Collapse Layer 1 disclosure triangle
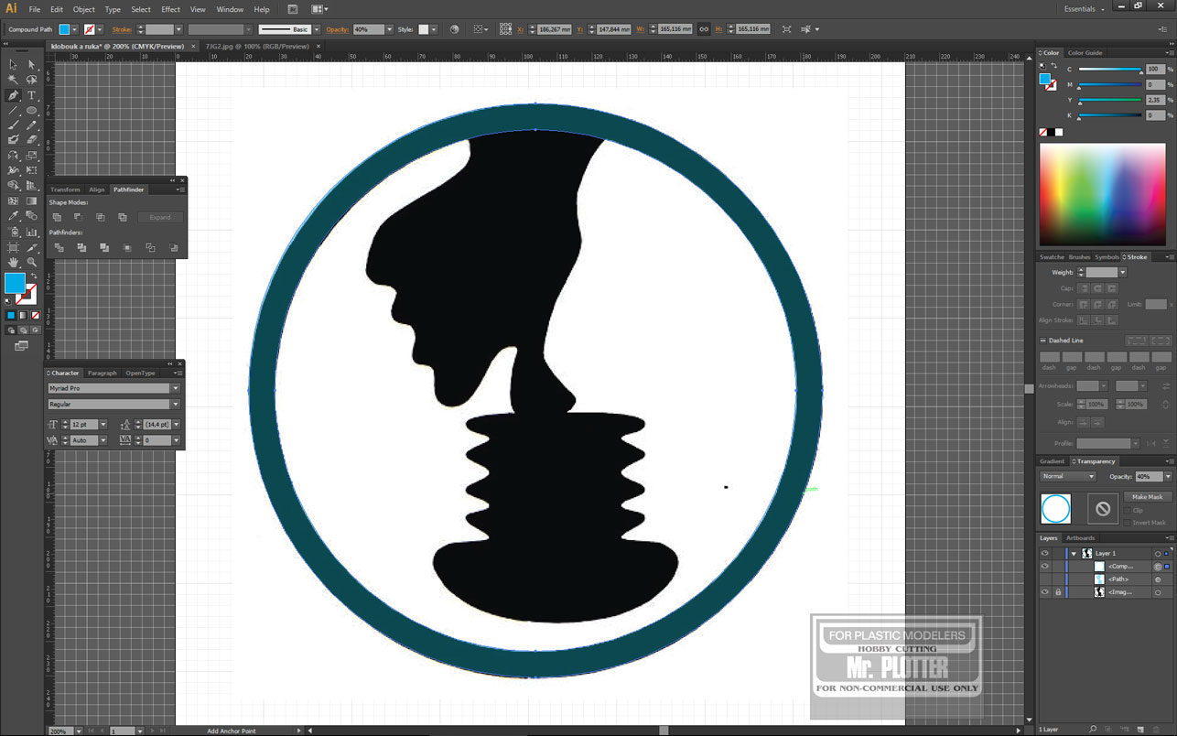The width and height of the screenshot is (1177, 736). (1074, 553)
